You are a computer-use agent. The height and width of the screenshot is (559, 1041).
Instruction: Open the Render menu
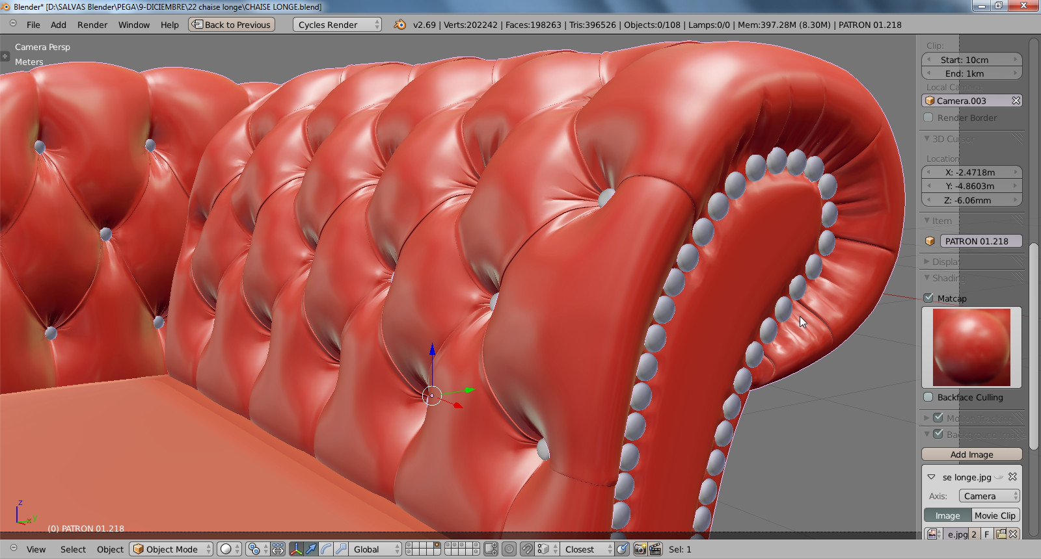click(x=92, y=25)
